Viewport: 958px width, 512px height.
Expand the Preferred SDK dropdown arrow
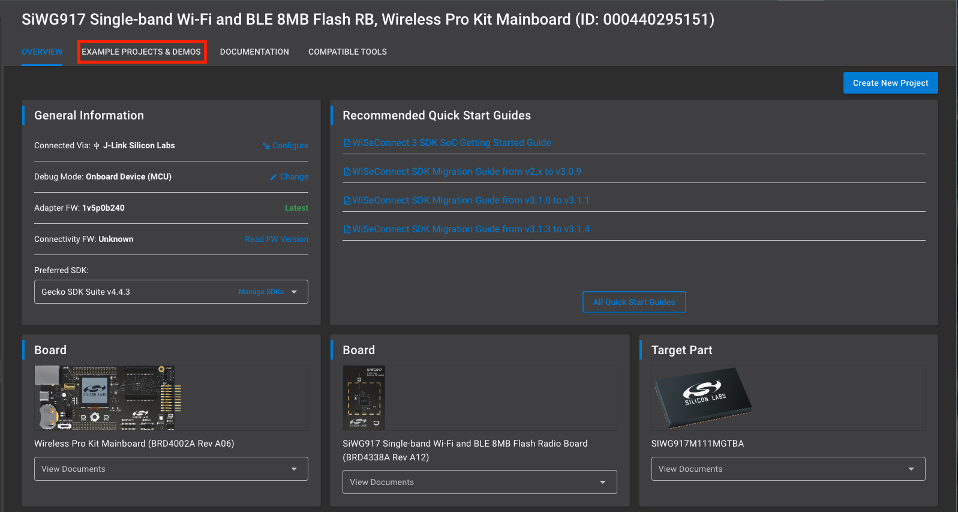(294, 292)
